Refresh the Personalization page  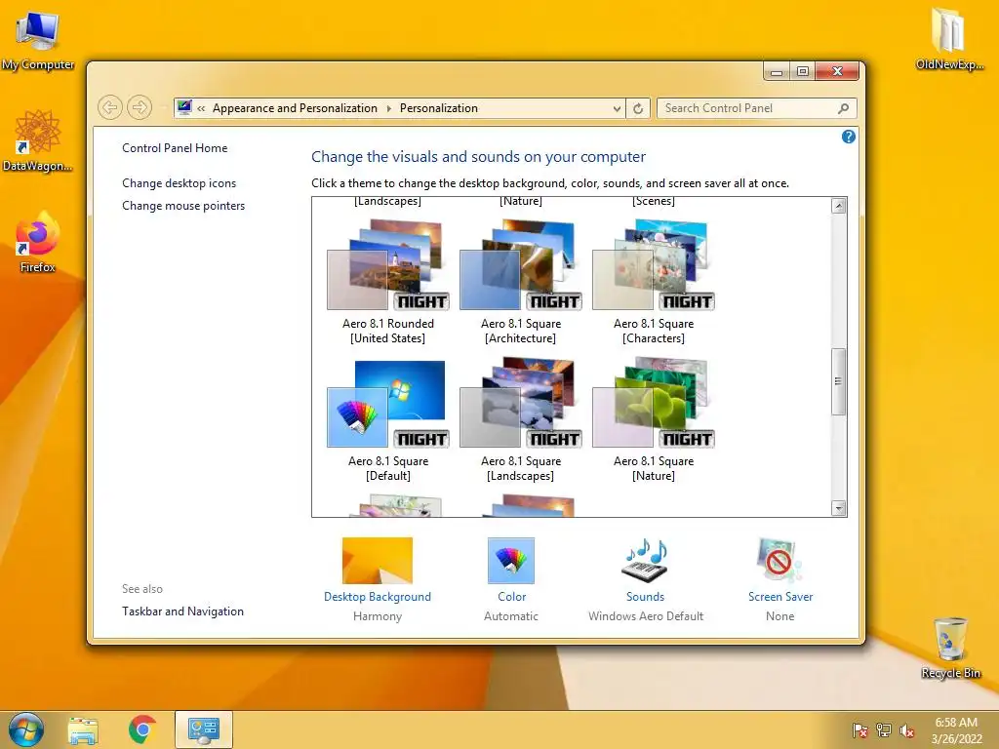638,108
